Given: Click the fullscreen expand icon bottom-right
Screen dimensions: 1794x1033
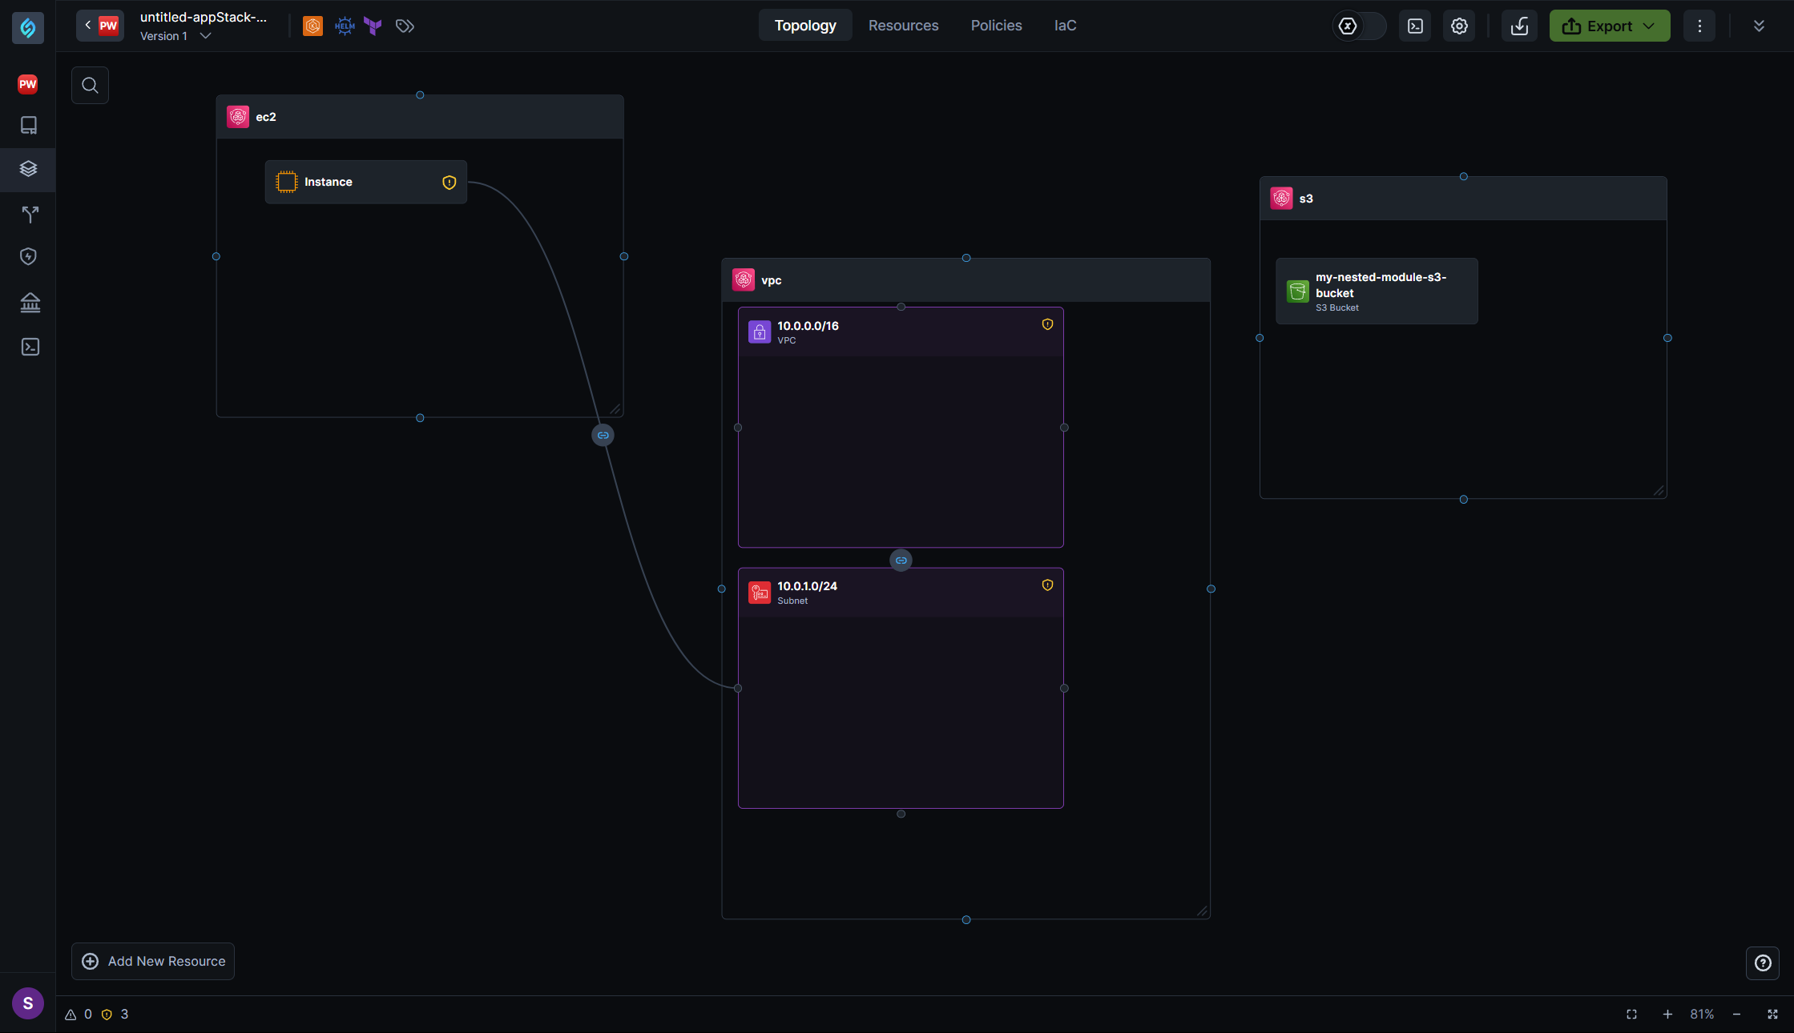Looking at the screenshot, I should click(1772, 1015).
